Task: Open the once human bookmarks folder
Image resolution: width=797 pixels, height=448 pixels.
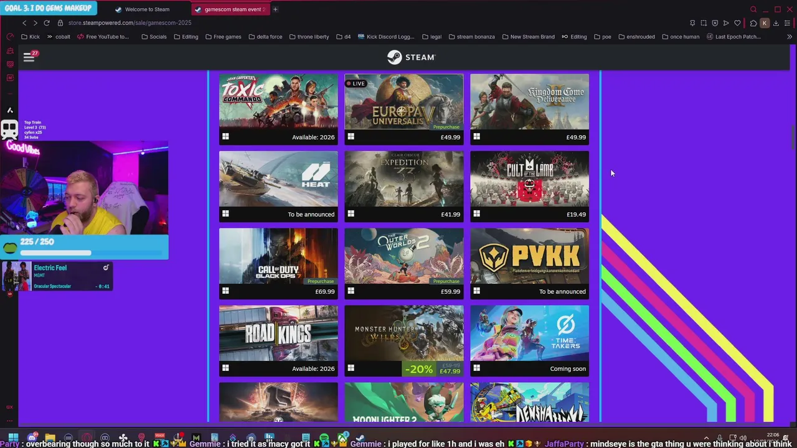Action: pyautogui.click(x=680, y=37)
